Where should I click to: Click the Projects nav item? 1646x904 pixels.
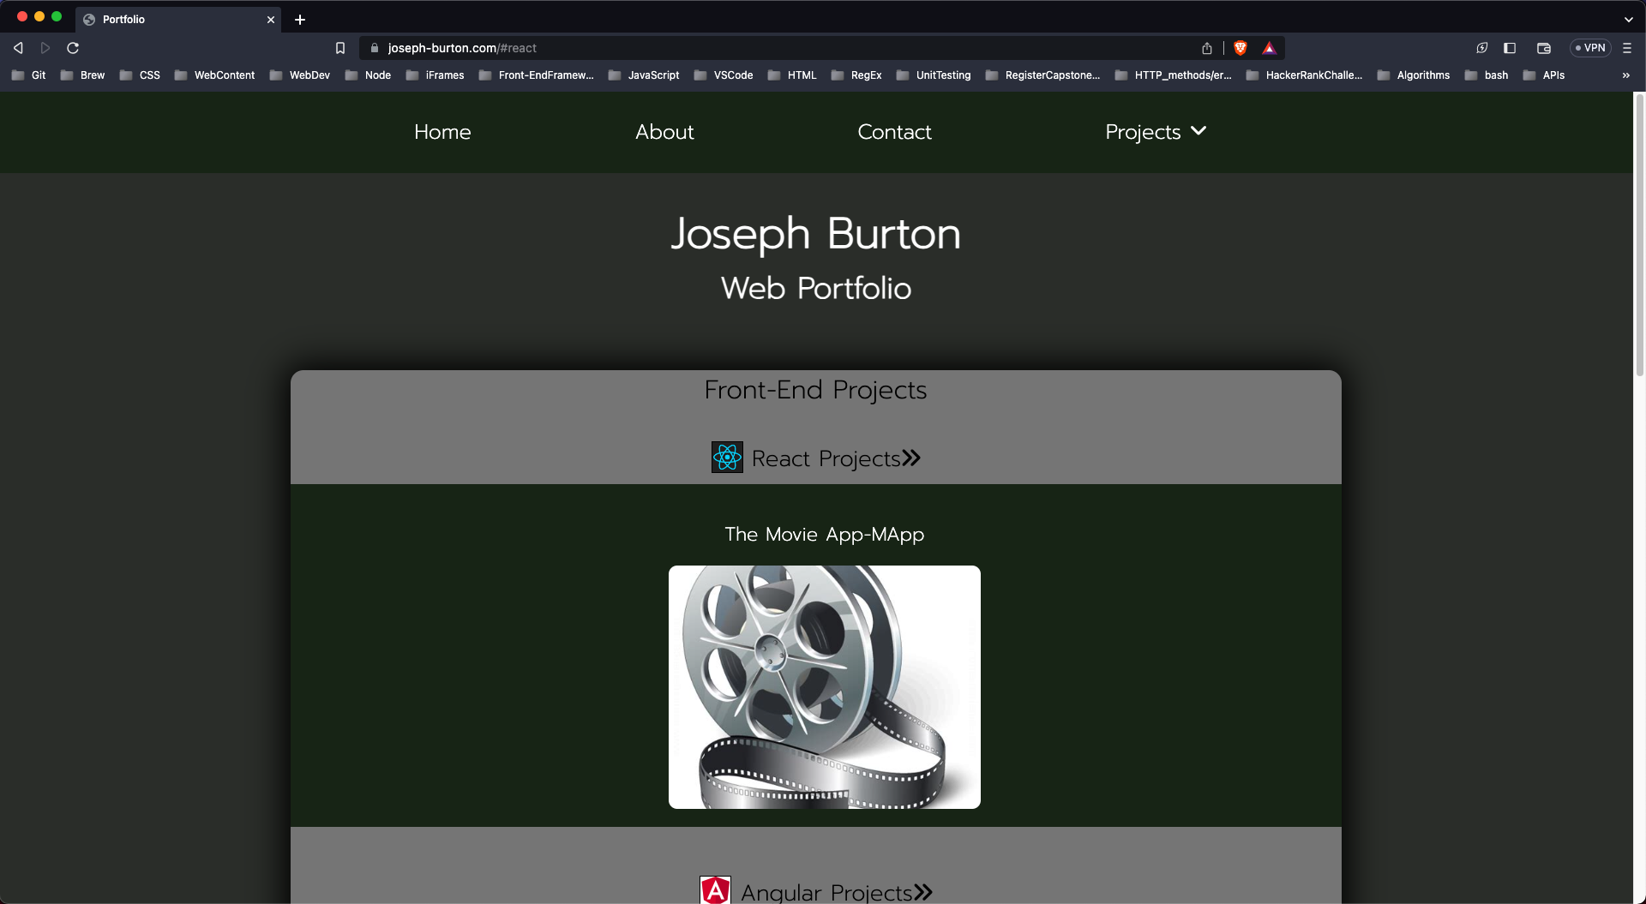pyautogui.click(x=1143, y=132)
